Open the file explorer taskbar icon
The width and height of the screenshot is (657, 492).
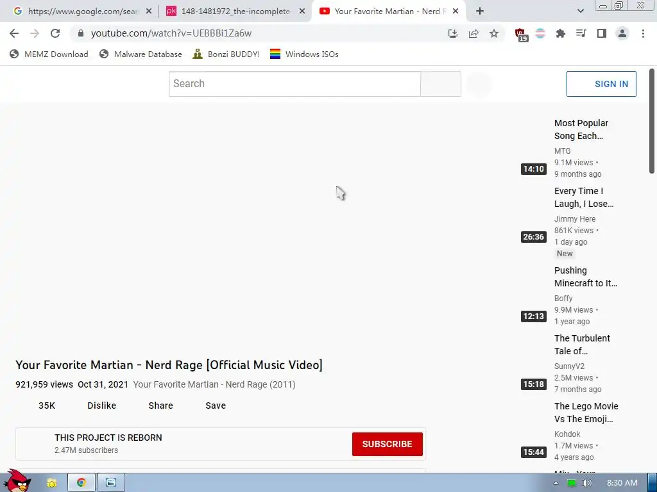[x=51, y=483]
